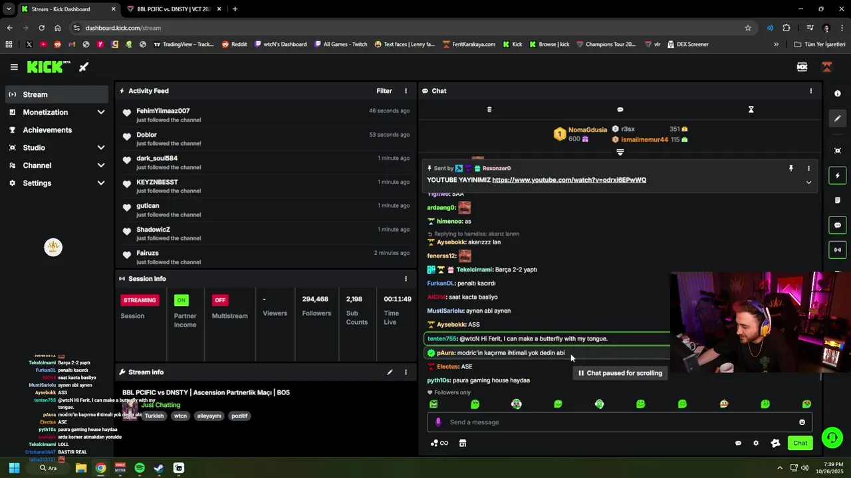Open Windows Start menu
Viewport: 851px width, 478px height.
pyautogui.click(x=14, y=468)
